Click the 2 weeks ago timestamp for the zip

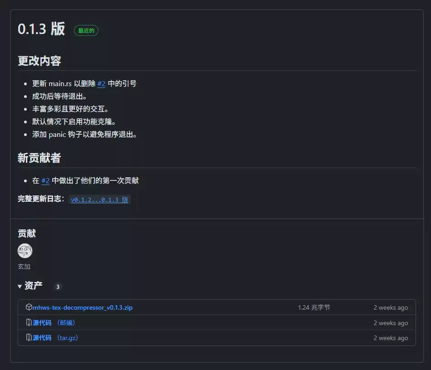coord(391,307)
